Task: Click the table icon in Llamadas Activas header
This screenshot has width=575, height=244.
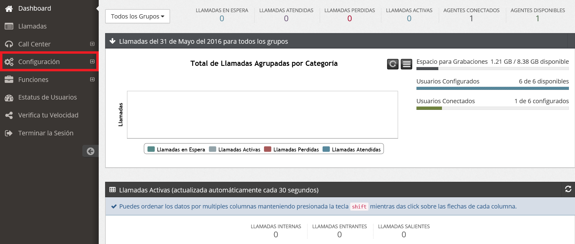Action: (112, 190)
